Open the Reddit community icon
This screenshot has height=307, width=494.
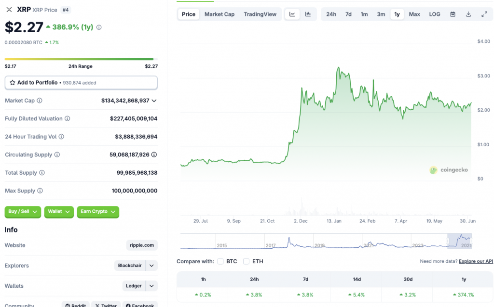tap(75, 305)
